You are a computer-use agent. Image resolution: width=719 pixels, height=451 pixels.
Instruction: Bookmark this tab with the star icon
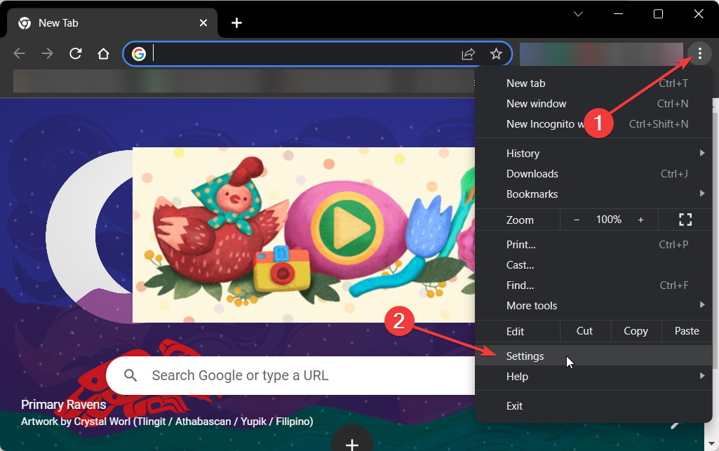pyautogui.click(x=496, y=54)
